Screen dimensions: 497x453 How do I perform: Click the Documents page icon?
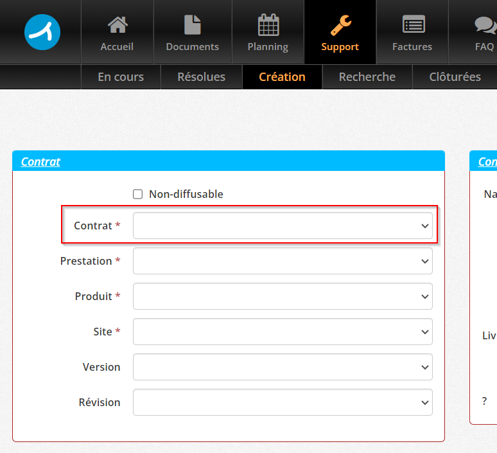pos(193,25)
